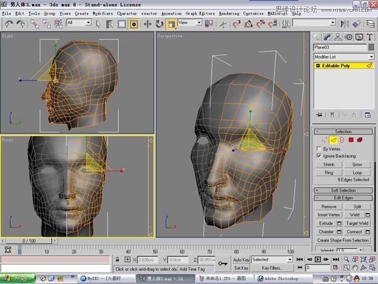
Task: Switch to the Create command panel tab
Action: (317, 37)
